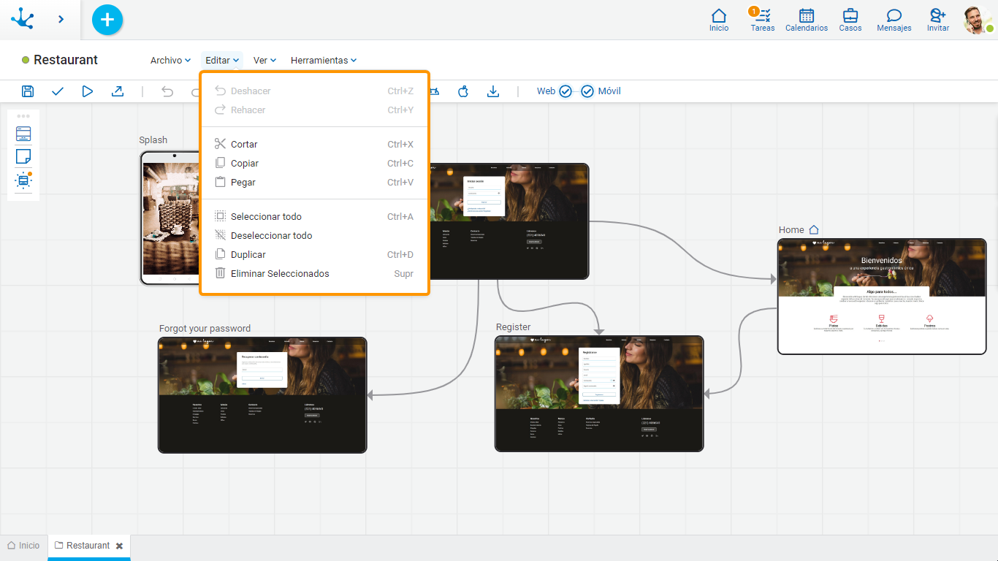The image size is (998, 561).
Task: Click the Home start-page house icon
Action: pyautogui.click(x=814, y=230)
